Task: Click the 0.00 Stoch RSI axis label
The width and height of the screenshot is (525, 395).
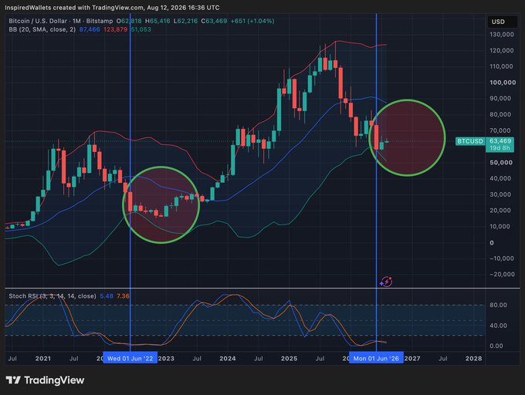Action: point(496,346)
